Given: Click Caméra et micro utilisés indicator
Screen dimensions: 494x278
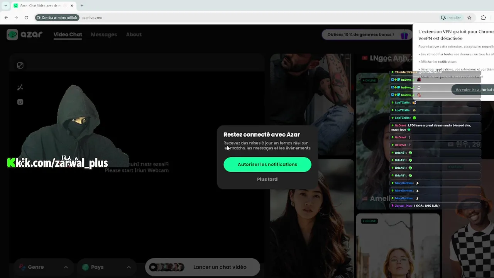Looking at the screenshot, I should pyautogui.click(x=57, y=18).
